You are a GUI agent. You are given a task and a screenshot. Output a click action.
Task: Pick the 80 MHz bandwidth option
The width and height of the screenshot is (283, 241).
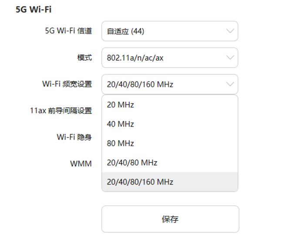point(121,143)
